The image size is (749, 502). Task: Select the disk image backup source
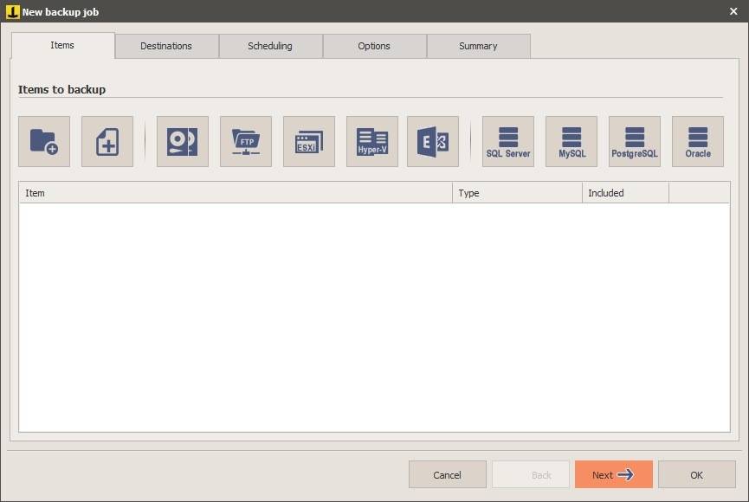click(x=182, y=141)
